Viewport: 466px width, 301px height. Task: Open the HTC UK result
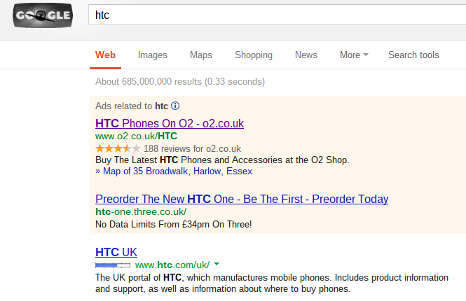[x=116, y=252]
